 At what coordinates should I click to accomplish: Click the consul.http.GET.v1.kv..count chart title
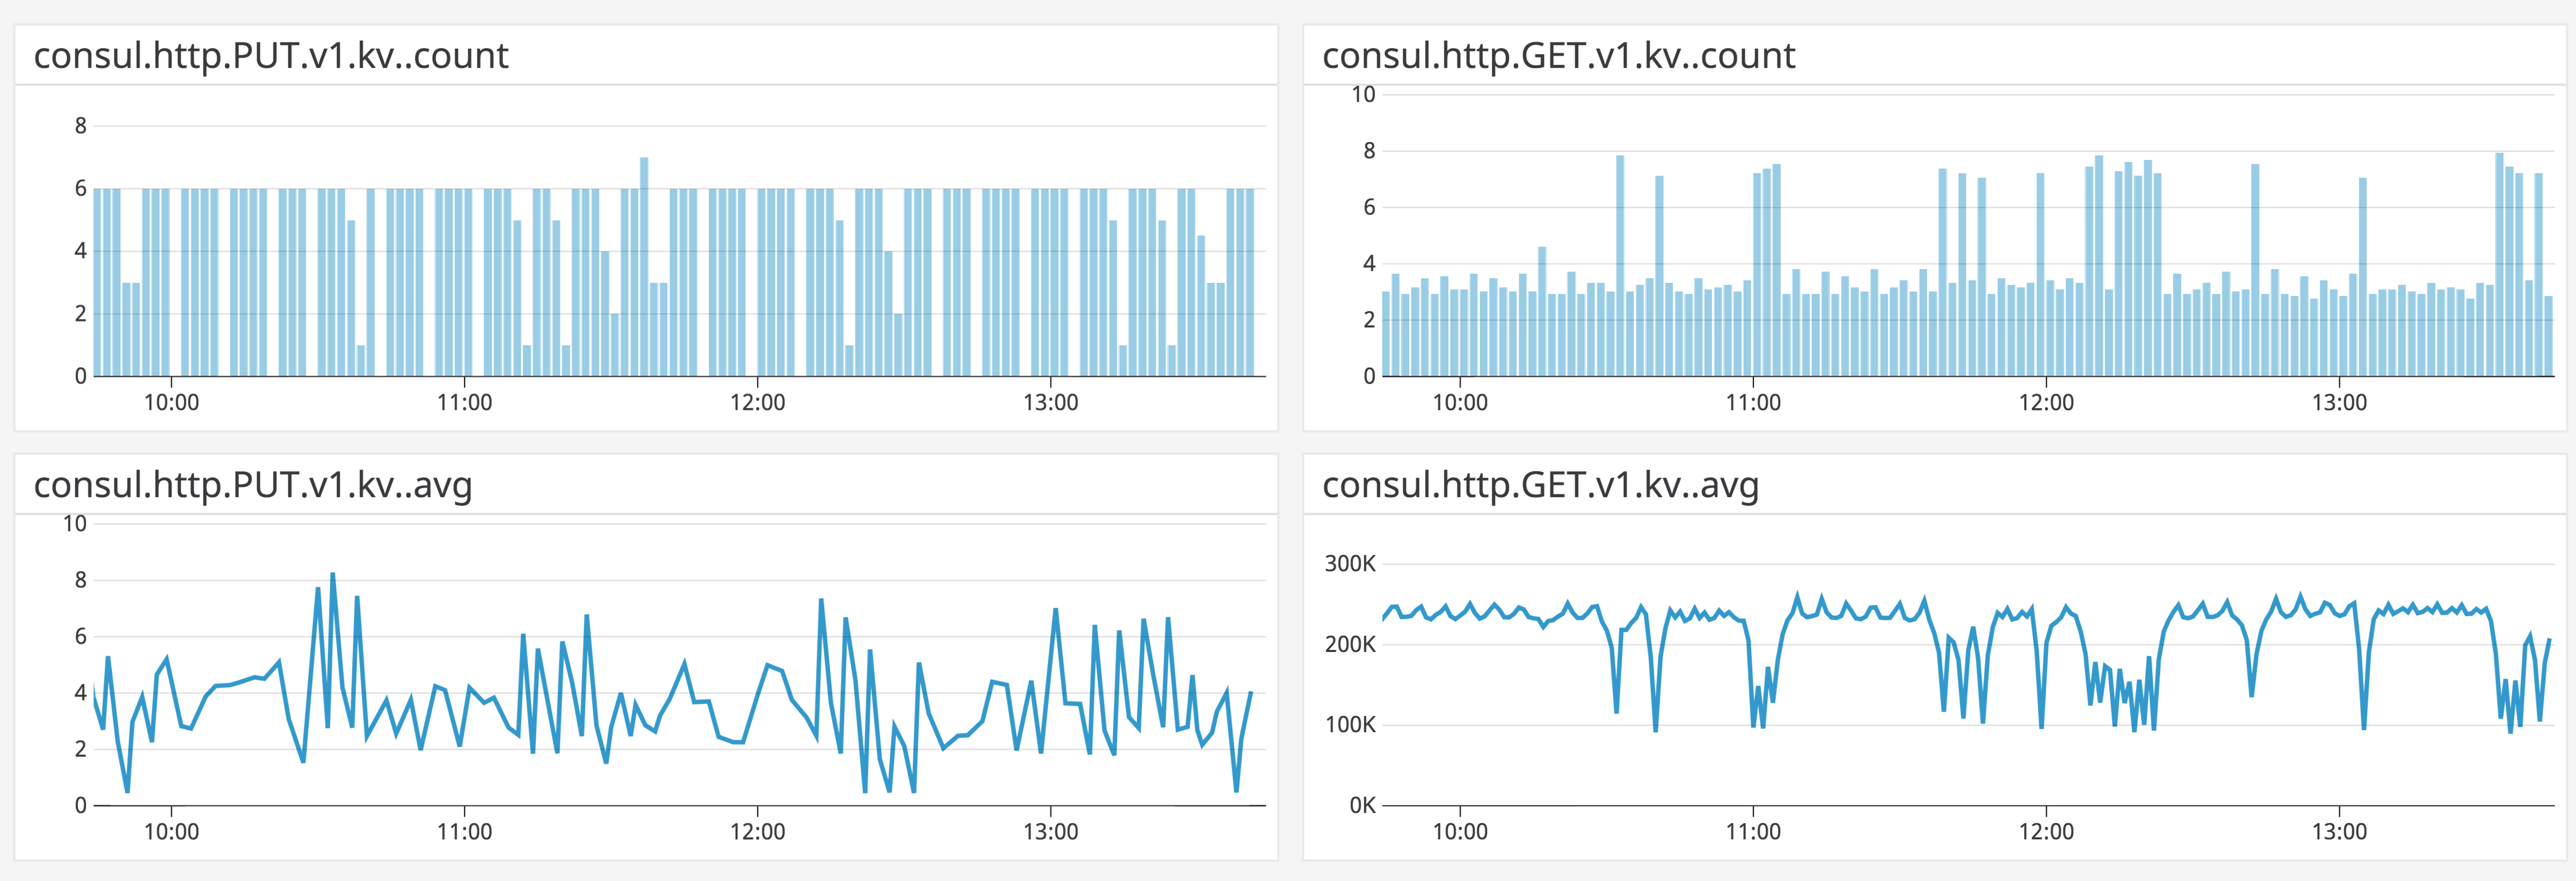[x=1558, y=56]
